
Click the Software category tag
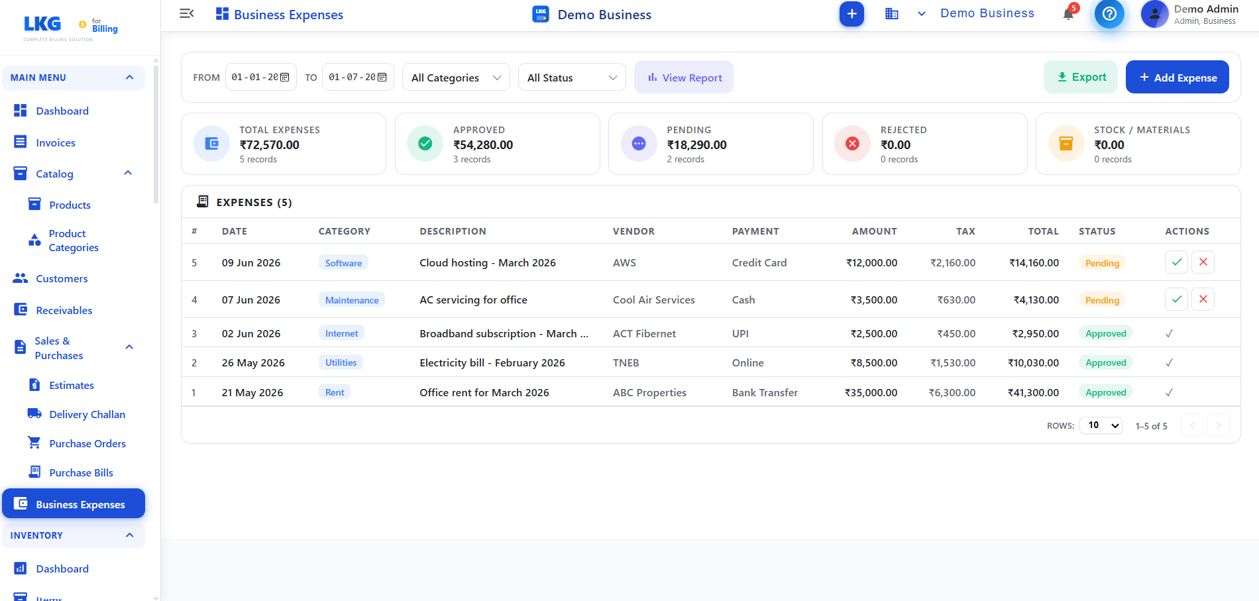pyautogui.click(x=343, y=263)
